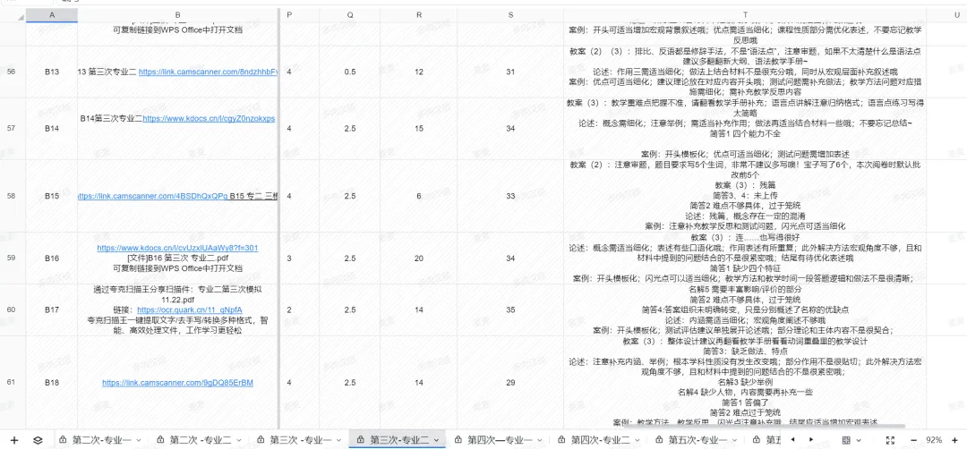The height and width of the screenshot is (449, 967).
Task: Select row 60 header
Action: [x=13, y=309]
